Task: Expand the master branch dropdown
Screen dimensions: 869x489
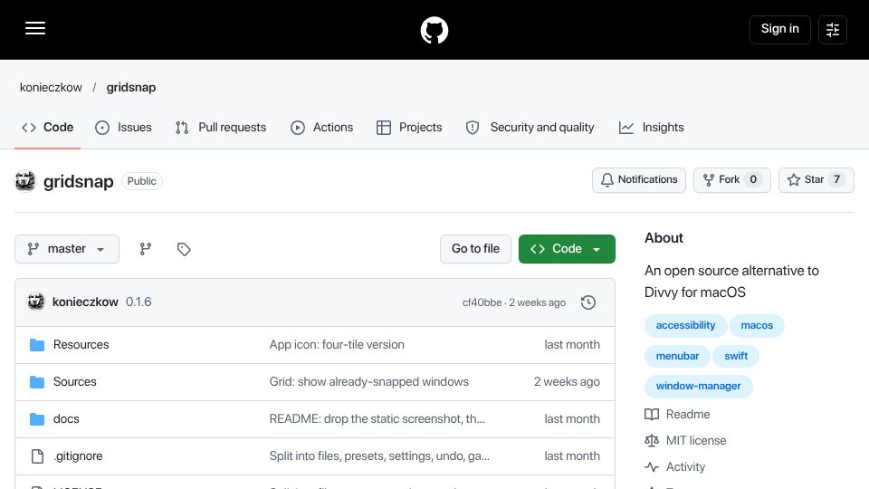Action: point(67,249)
